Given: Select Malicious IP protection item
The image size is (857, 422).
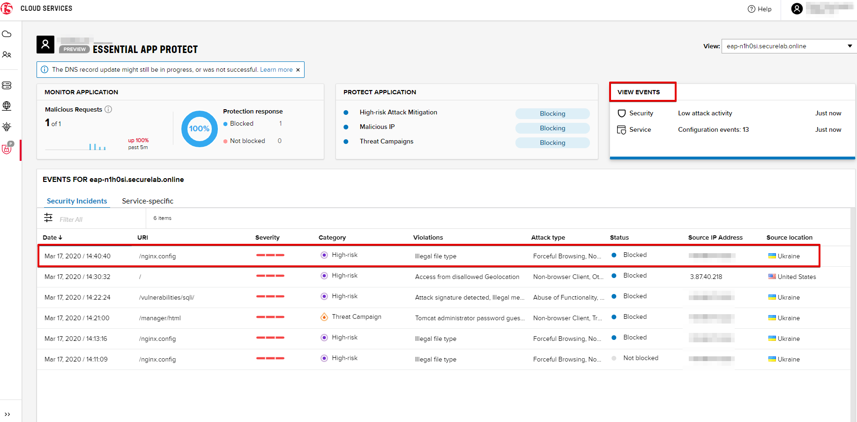Looking at the screenshot, I should 377,127.
